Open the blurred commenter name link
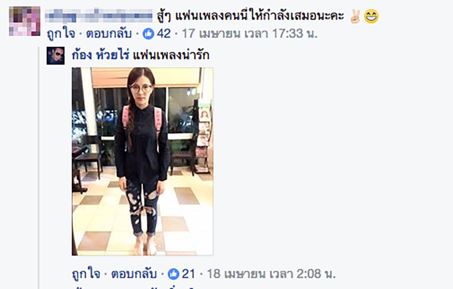Screen dimensions: 453x289 [x=99, y=15]
